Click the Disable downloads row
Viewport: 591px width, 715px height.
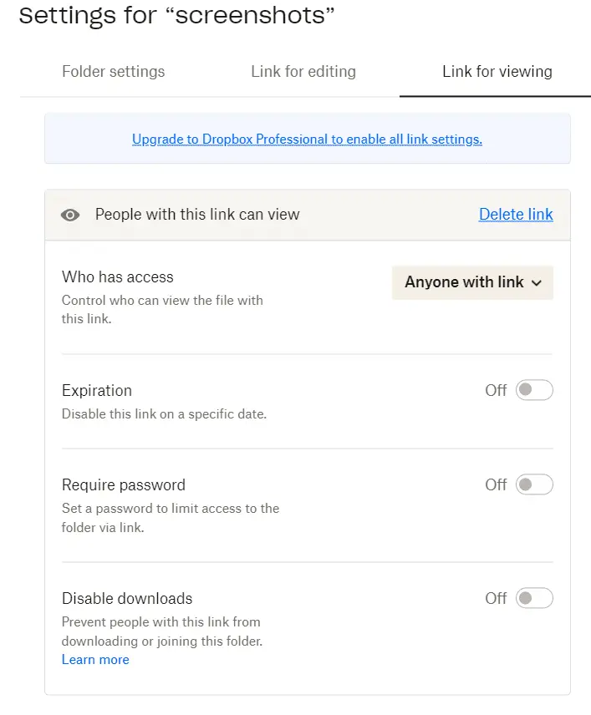click(x=127, y=598)
